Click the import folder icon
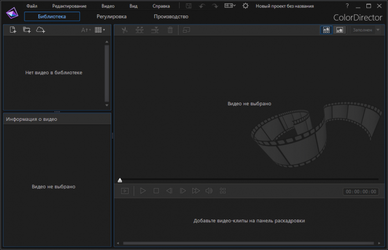This screenshot has height=250, width=388. point(27,30)
